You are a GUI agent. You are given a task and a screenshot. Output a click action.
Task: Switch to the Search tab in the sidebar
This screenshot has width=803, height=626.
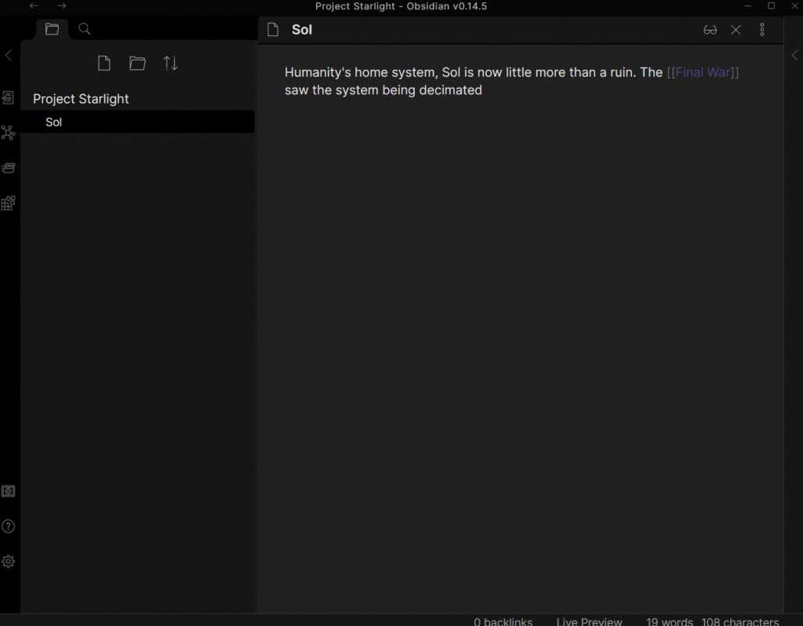85,29
